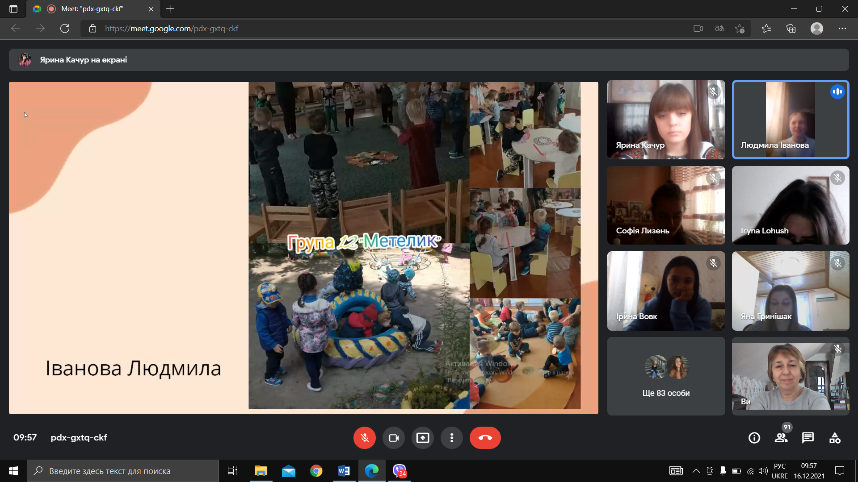Open the meeting details info icon
Viewport: 858px width, 482px height.
[754, 438]
